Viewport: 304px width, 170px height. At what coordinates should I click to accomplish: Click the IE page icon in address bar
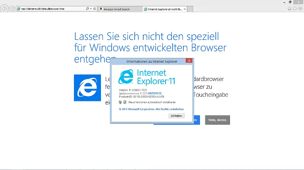point(19,9)
